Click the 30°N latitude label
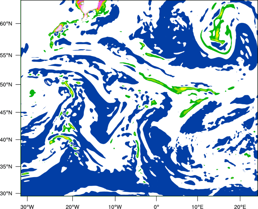This screenshot has width=258, height=209. [6, 194]
